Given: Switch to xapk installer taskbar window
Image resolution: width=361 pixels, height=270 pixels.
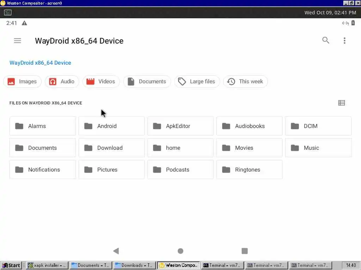Looking at the screenshot, I should [x=47, y=265].
